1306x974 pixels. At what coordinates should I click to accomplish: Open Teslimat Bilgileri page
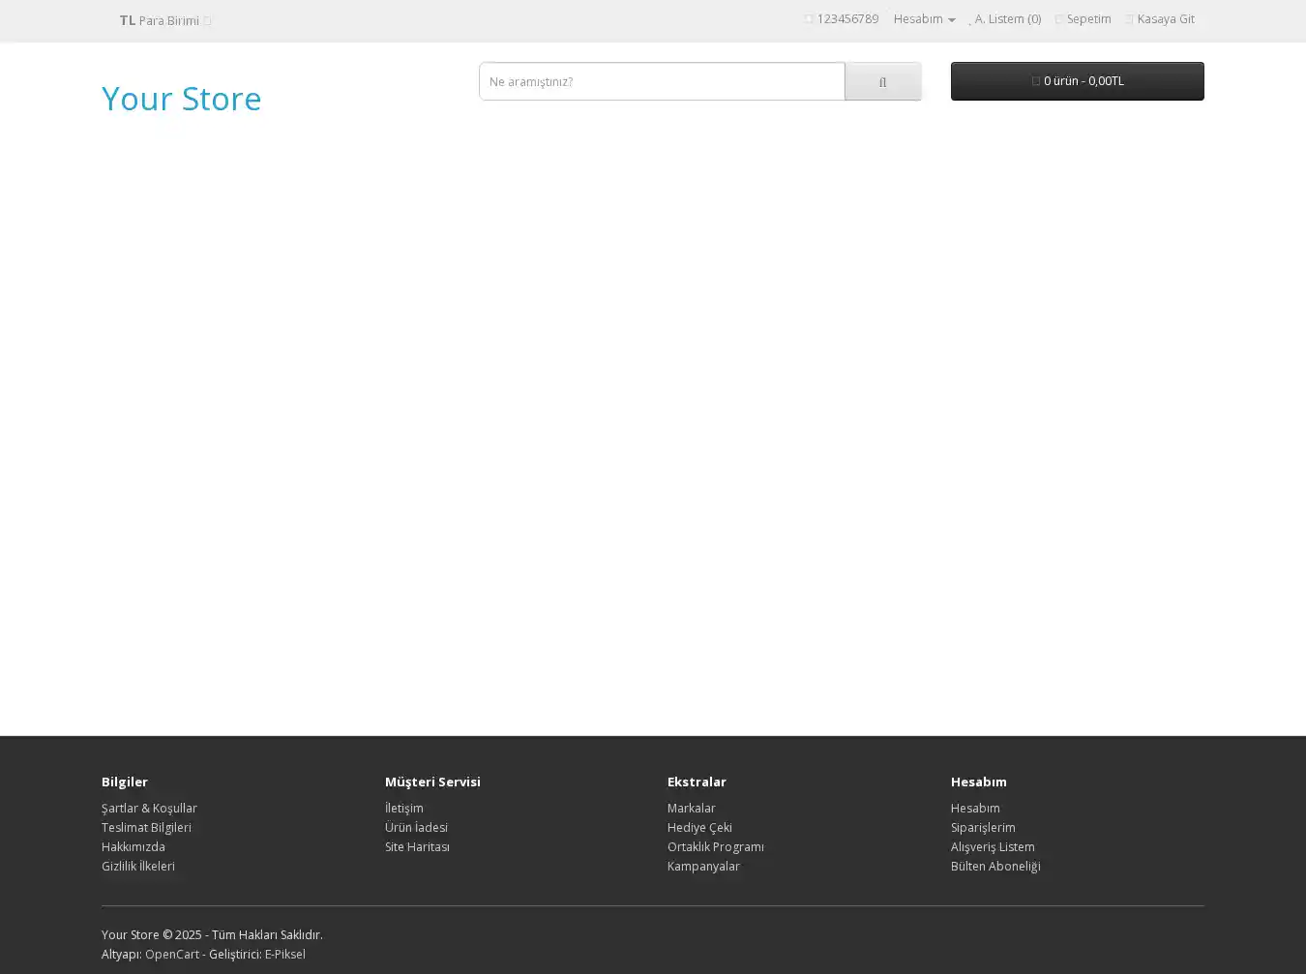coord(146,828)
